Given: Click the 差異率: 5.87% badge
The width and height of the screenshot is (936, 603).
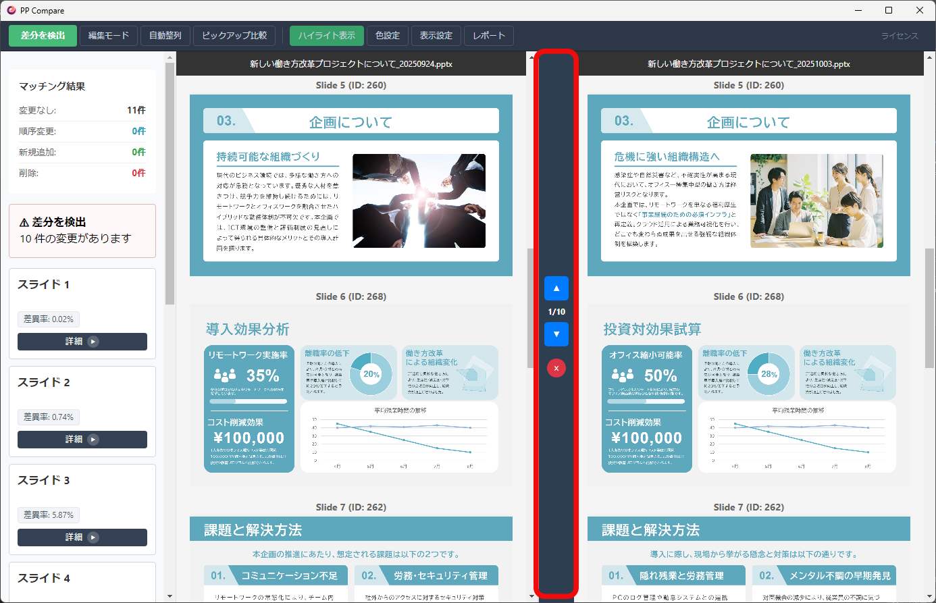Looking at the screenshot, I should 49,515.
